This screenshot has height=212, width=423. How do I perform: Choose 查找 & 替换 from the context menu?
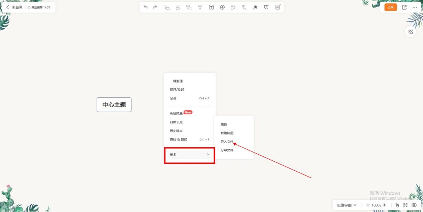[189, 139]
